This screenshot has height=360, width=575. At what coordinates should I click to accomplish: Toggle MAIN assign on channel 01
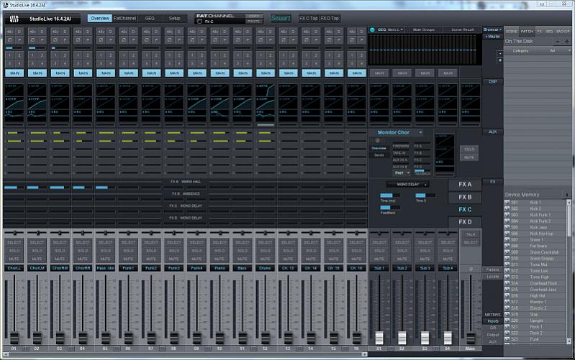pyautogui.click(x=14, y=73)
